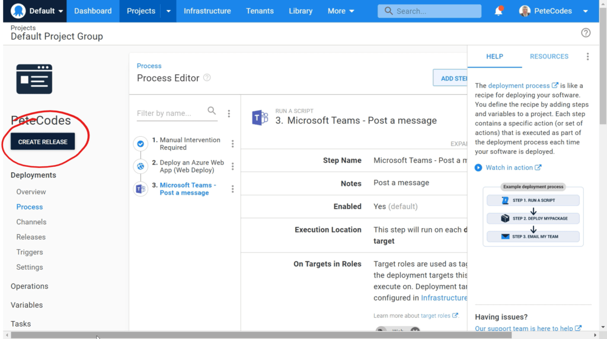
Task: Open Settings in the sidebar
Action: coord(30,267)
